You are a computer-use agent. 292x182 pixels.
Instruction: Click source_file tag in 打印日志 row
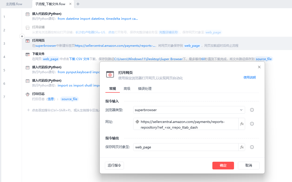(70, 99)
